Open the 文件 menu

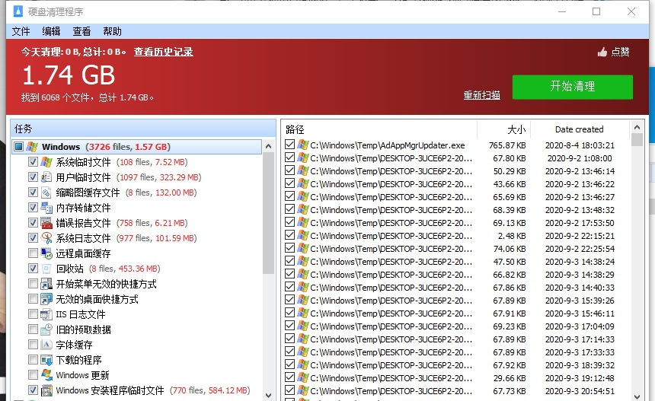pos(21,31)
